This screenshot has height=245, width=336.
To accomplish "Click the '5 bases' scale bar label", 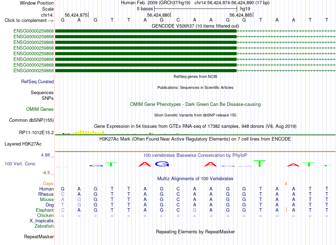I will pyautogui.click(x=145, y=9).
